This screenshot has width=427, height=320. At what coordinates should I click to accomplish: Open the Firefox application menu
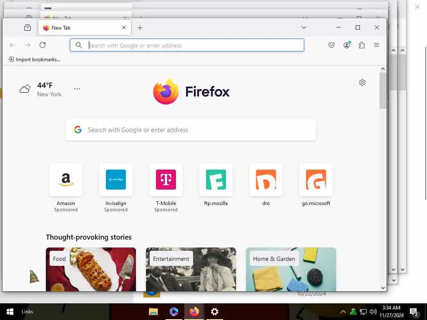(x=377, y=45)
